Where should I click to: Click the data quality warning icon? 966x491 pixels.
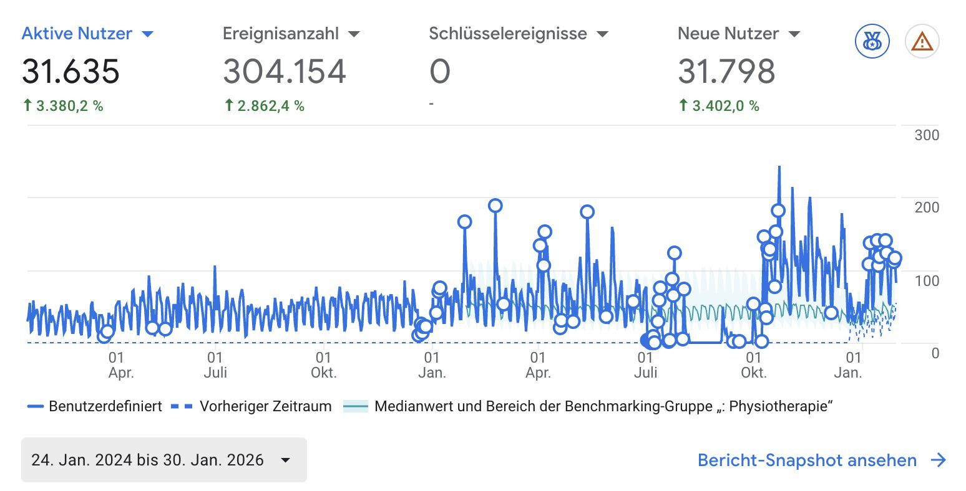(x=922, y=41)
